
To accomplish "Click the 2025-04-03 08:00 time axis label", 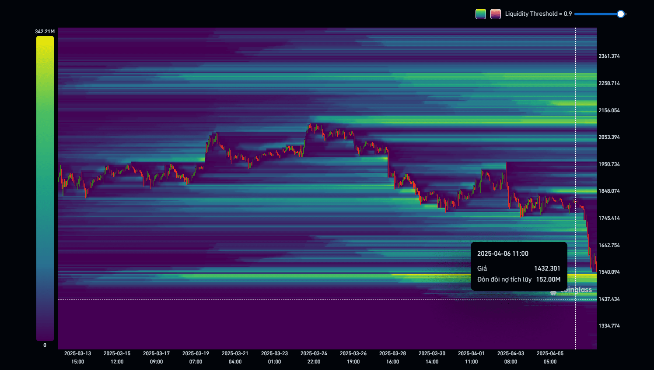I will pos(511,357).
